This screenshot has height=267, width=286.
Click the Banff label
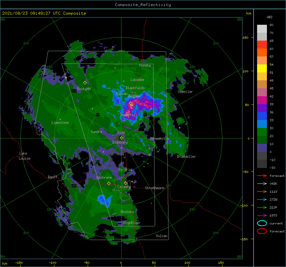tap(52, 177)
